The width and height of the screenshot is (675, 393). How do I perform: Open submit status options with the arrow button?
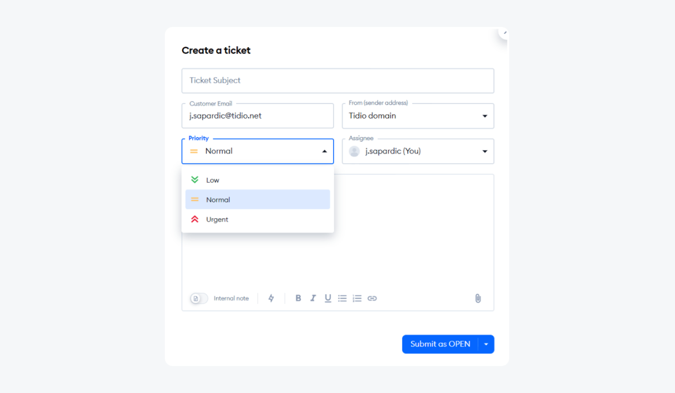486,344
